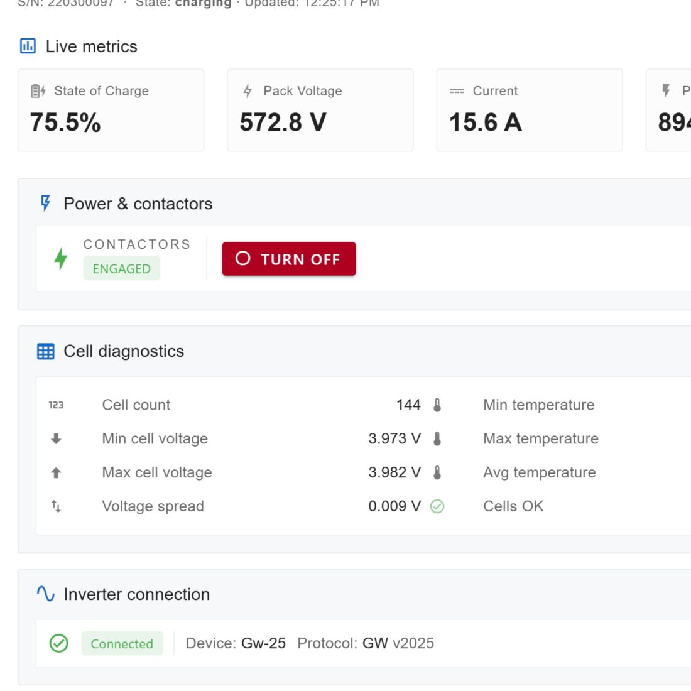Viewport: 691px width, 691px height.
Task: Click the Min temperature label
Action: [x=539, y=405]
